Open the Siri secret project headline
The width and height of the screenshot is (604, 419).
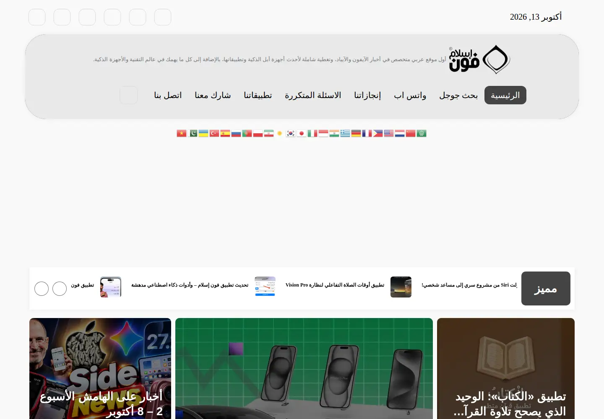click(469, 285)
